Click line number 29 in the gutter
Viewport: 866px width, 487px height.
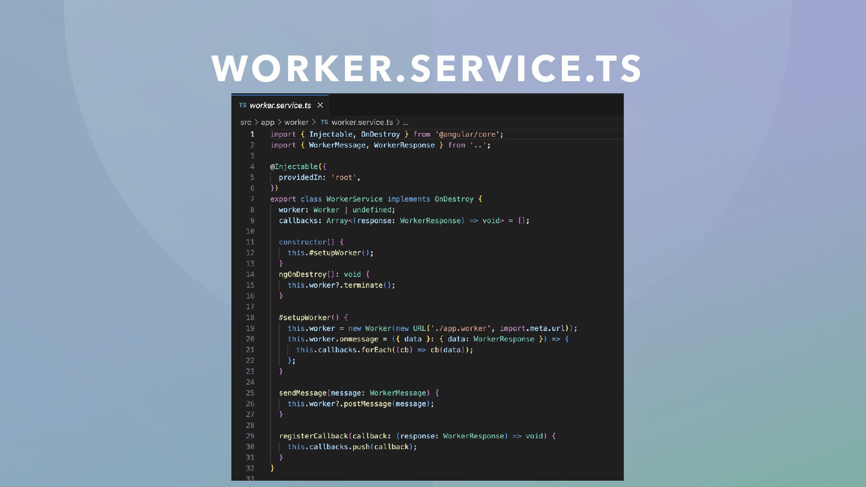coord(250,436)
